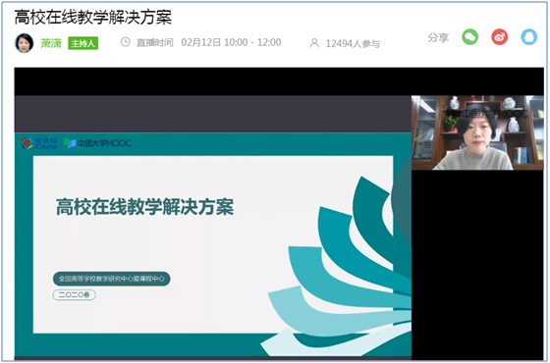Image resolution: width=550 pixels, height=363 pixels.
Task: Click the 全国高等学校教学研究中心 label on slide
Action: click(x=112, y=279)
